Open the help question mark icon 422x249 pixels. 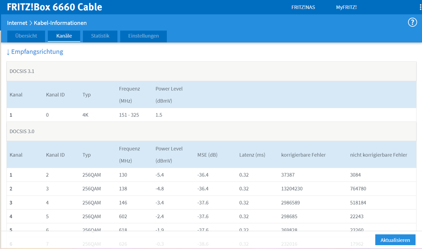(412, 22)
